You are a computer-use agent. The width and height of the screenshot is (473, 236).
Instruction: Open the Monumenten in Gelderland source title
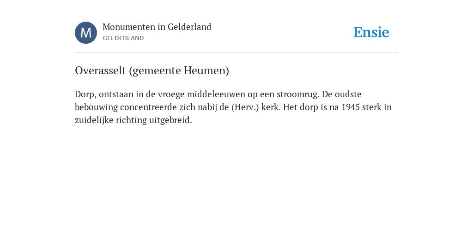pos(157,27)
